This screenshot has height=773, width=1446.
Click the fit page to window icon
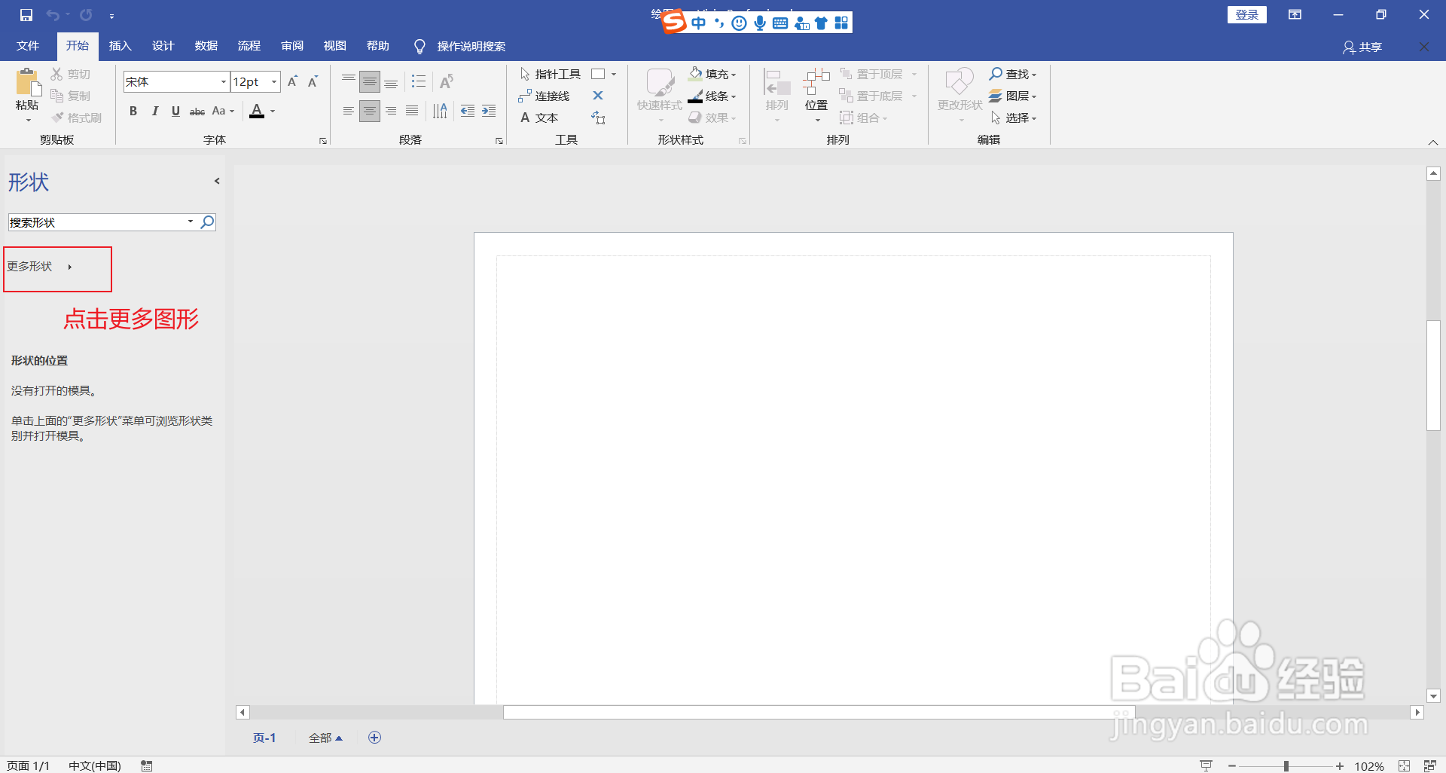(1404, 765)
